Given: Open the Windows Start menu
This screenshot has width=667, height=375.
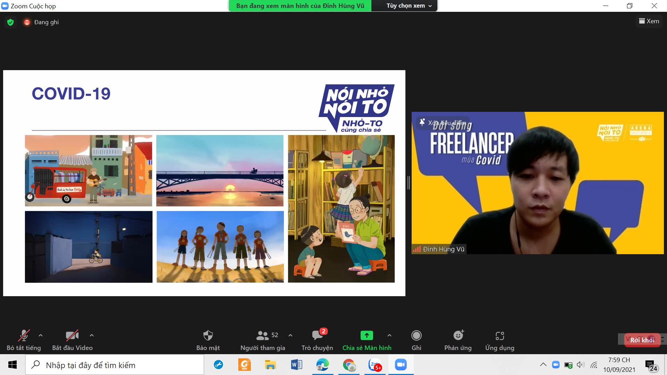Looking at the screenshot, I should tap(13, 365).
